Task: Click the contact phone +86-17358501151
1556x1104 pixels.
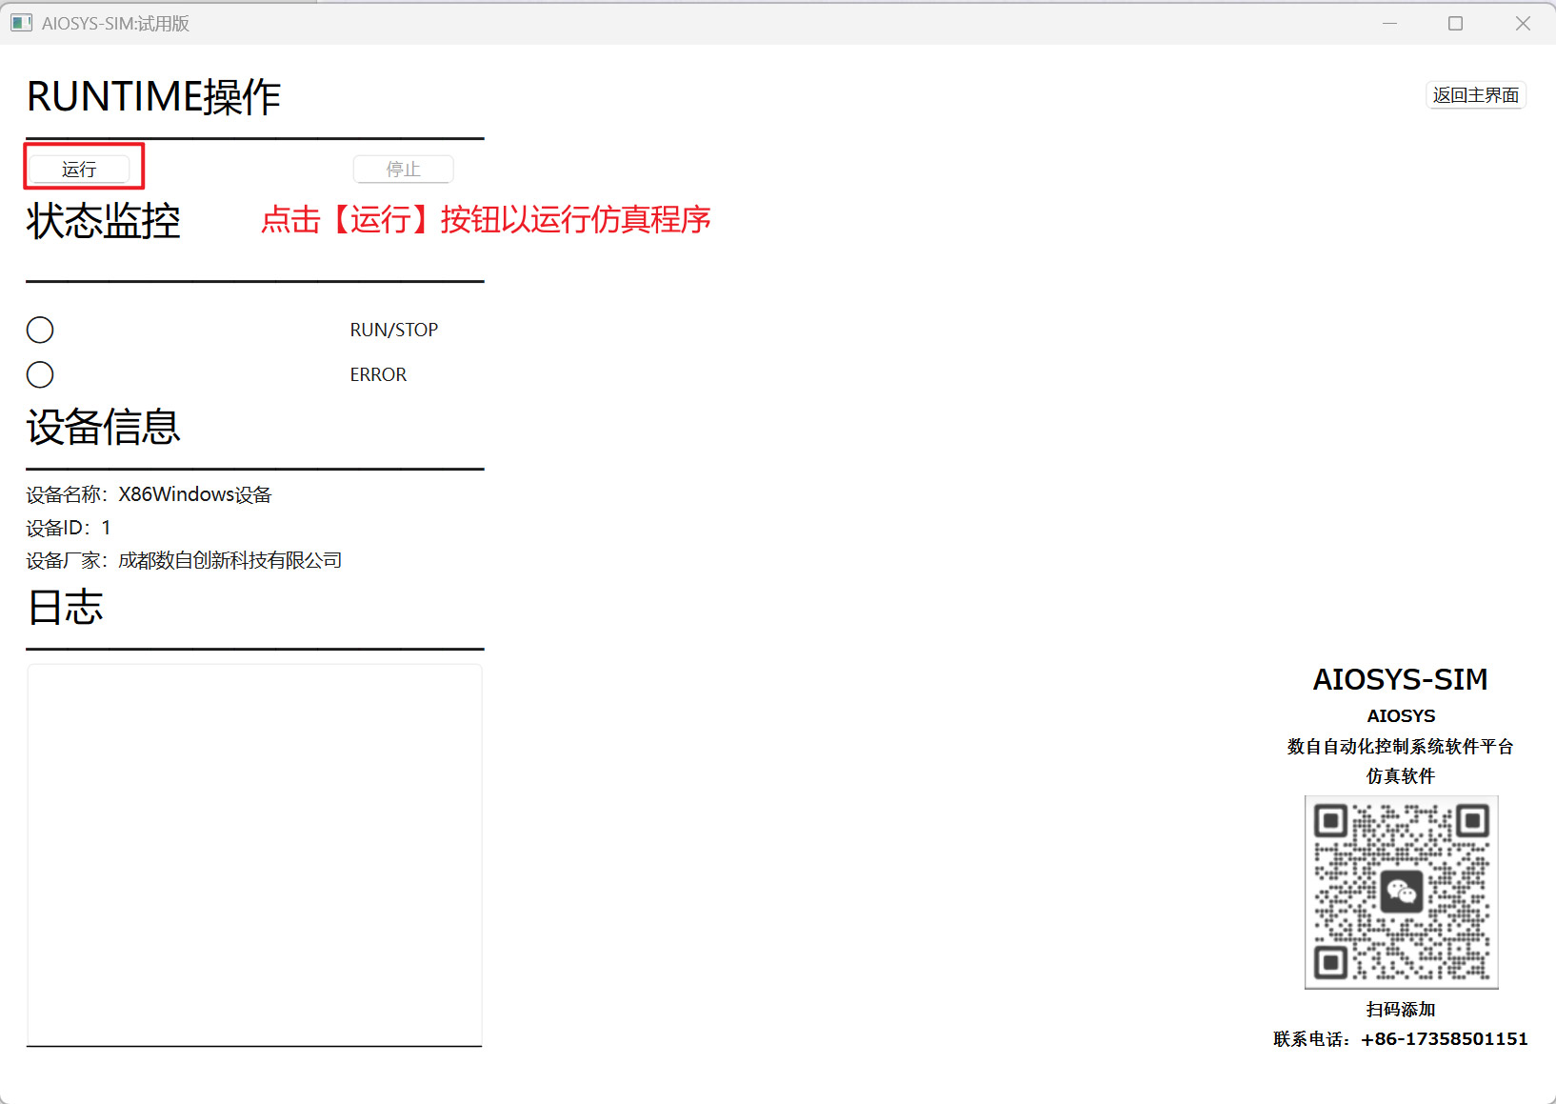Action: [x=1445, y=1039]
